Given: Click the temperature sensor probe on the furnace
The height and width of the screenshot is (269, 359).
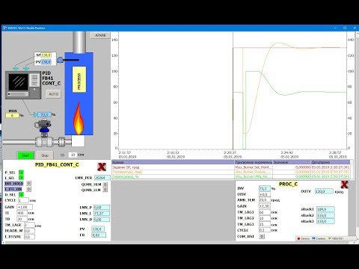Looking at the screenshot, I should click(68, 60).
